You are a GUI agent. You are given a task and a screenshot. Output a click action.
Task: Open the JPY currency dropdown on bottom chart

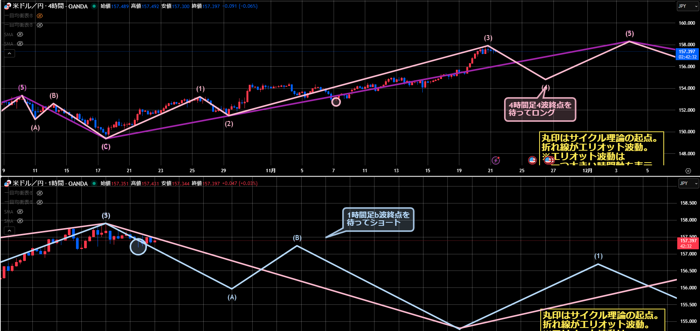click(688, 183)
